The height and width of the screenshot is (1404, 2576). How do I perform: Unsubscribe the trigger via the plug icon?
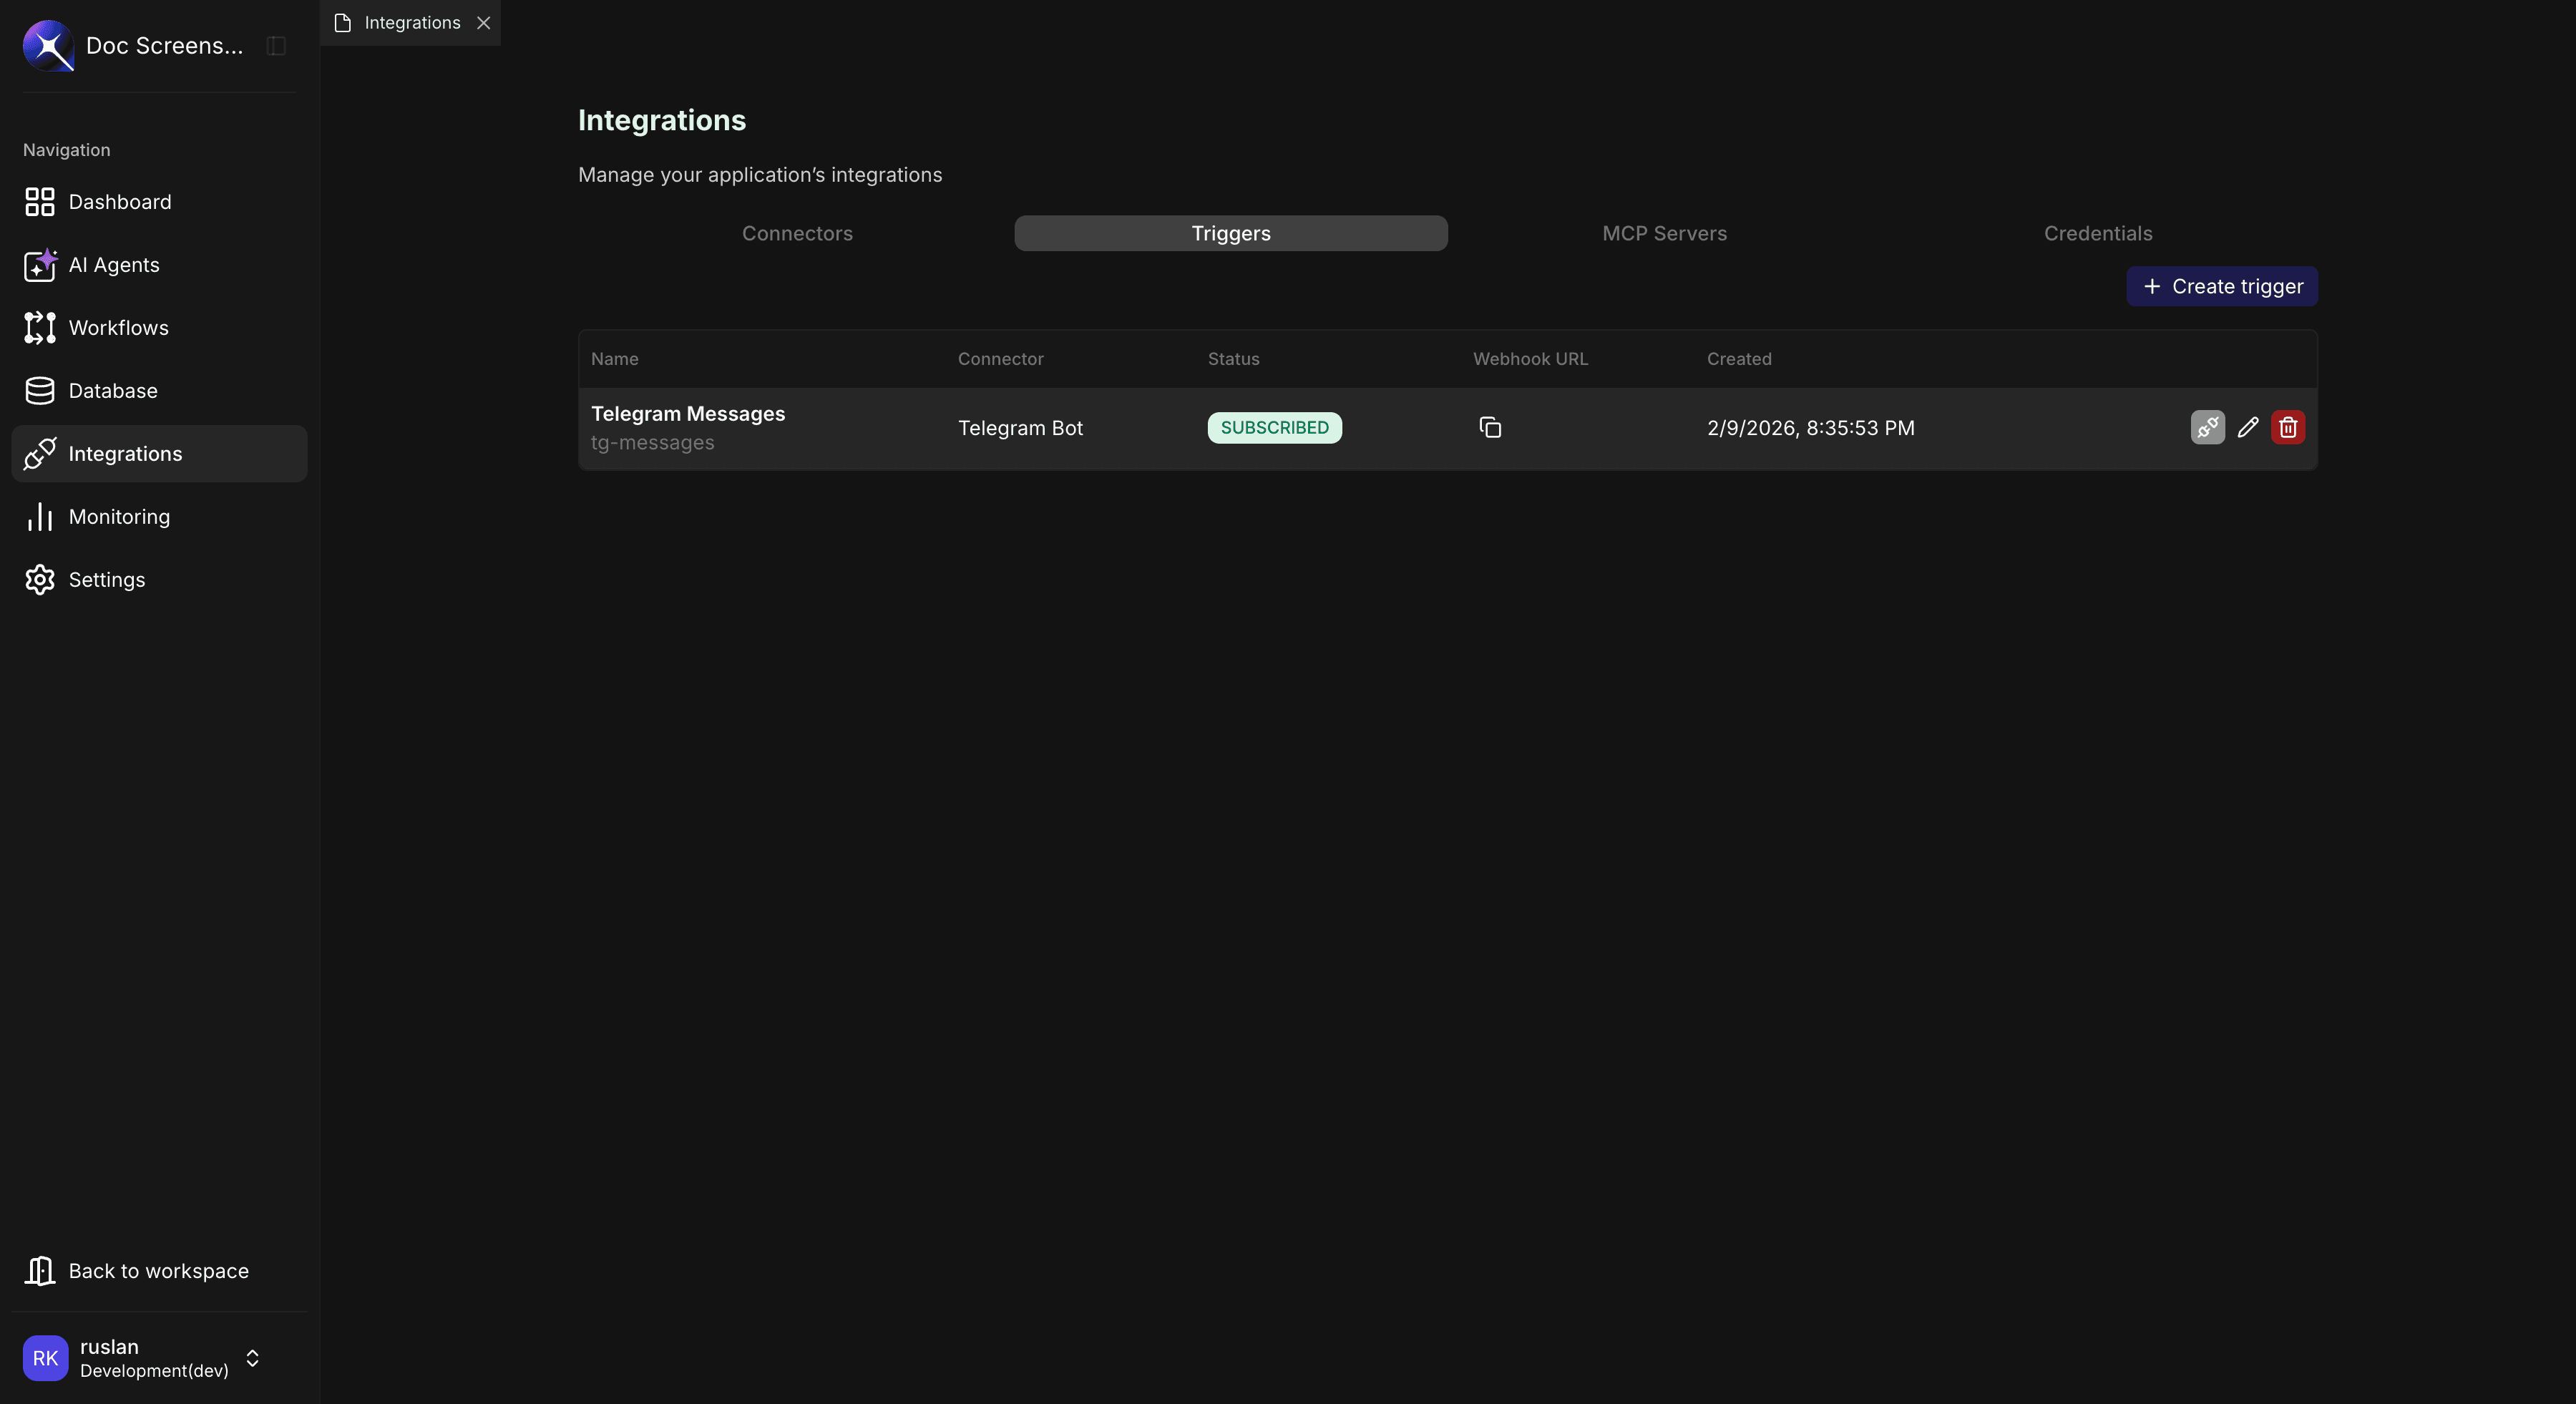pos(2207,427)
